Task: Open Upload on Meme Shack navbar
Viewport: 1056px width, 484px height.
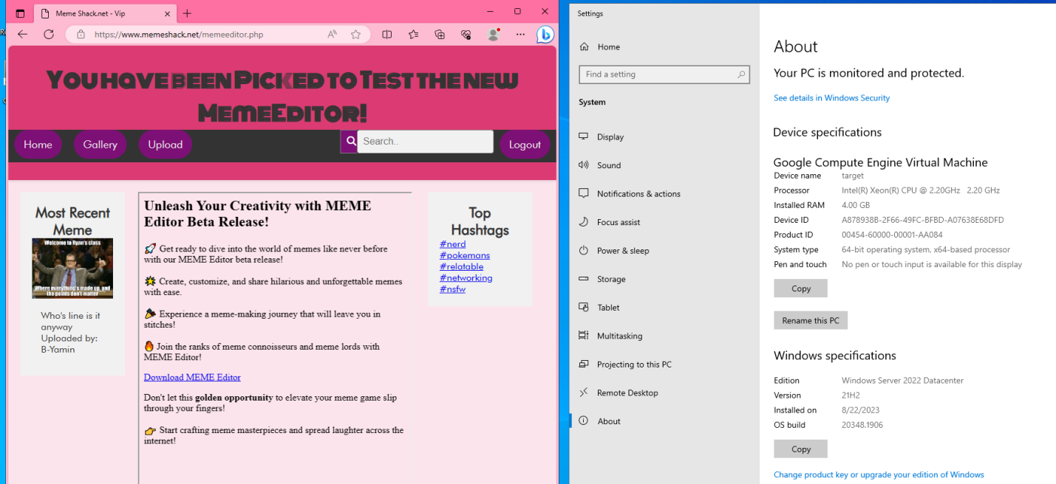Action: pyautogui.click(x=166, y=145)
